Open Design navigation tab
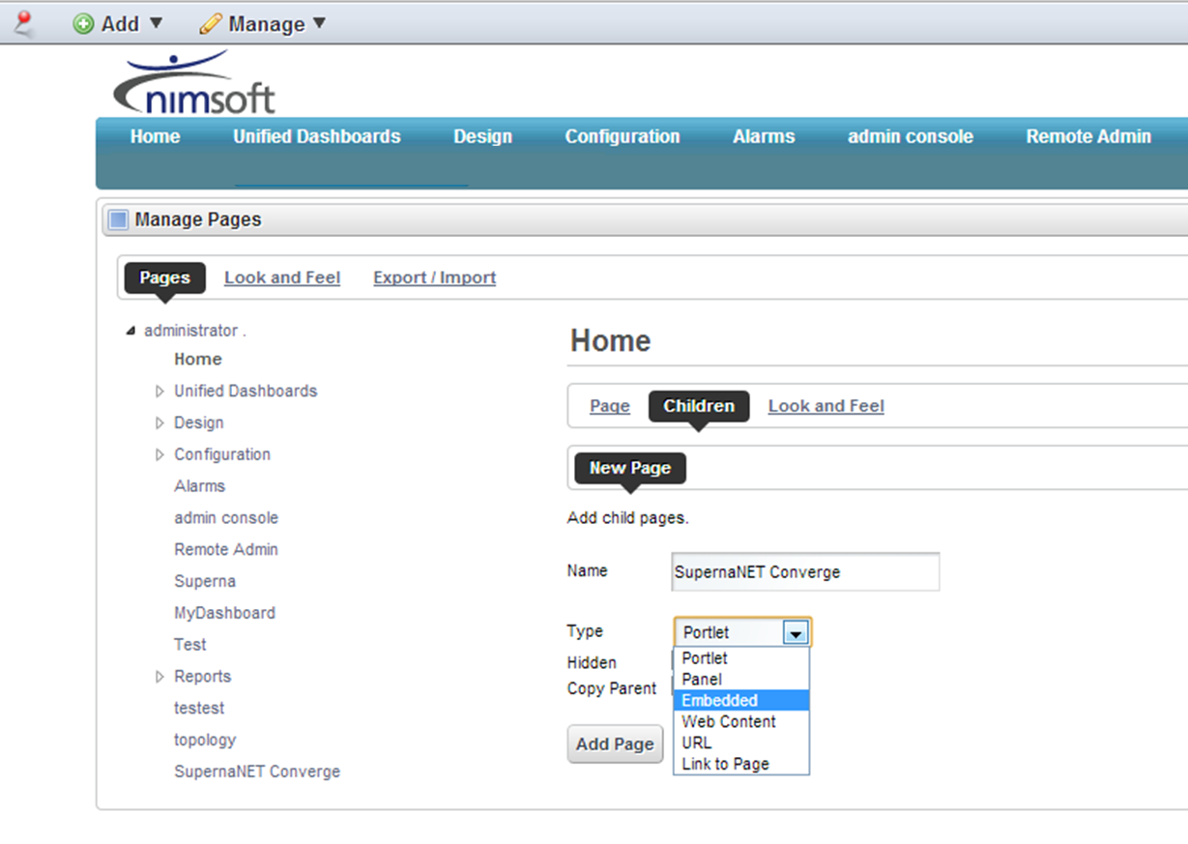 coord(483,137)
